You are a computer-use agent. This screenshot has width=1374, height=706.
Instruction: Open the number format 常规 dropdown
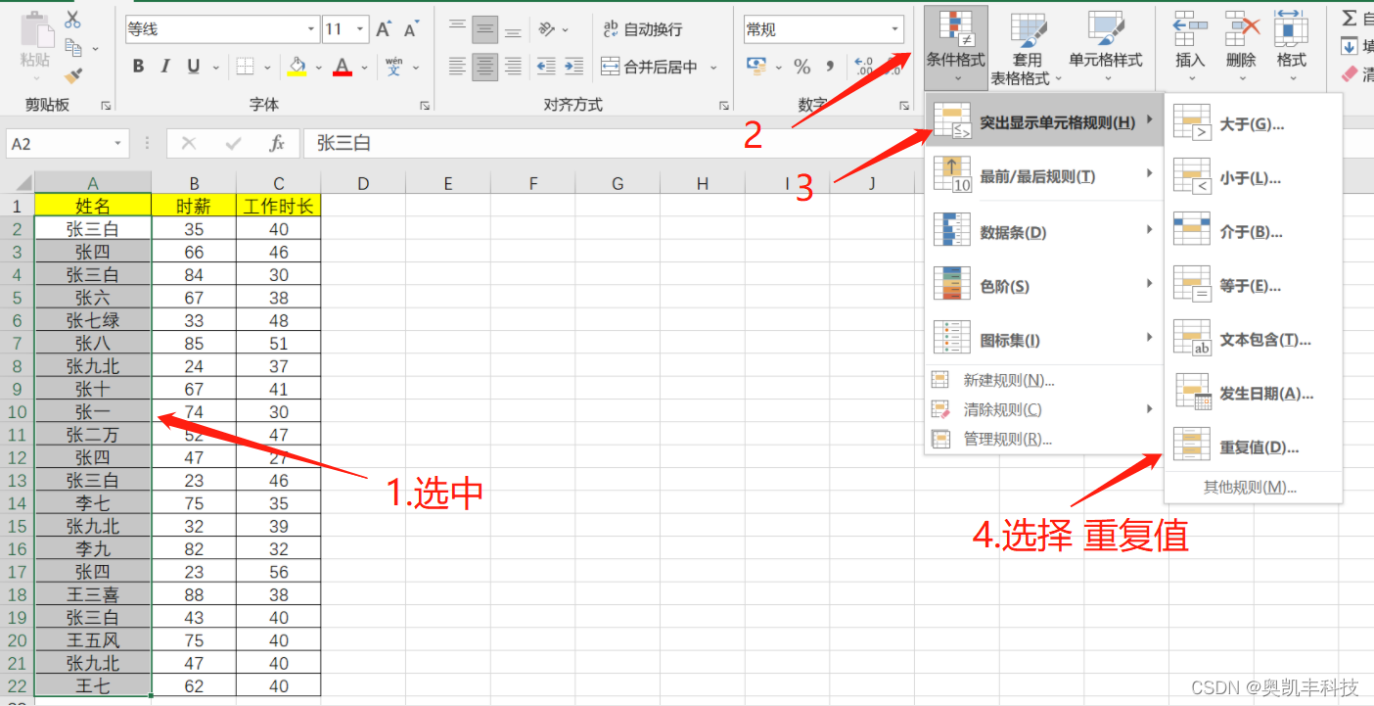pyautogui.click(x=894, y=29)
